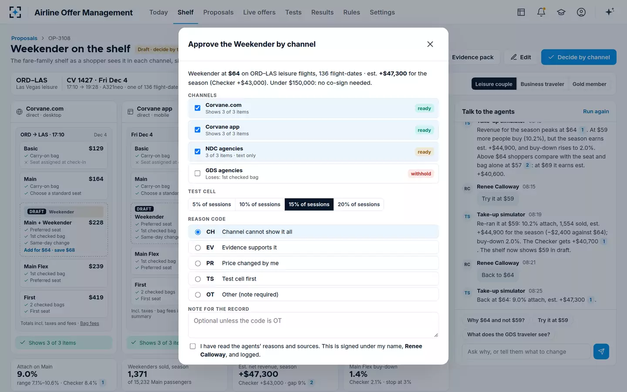Screen dimensions: 627x392
Task: Click the Airline Offer Management logo icon
Action: tap(15, 12)
